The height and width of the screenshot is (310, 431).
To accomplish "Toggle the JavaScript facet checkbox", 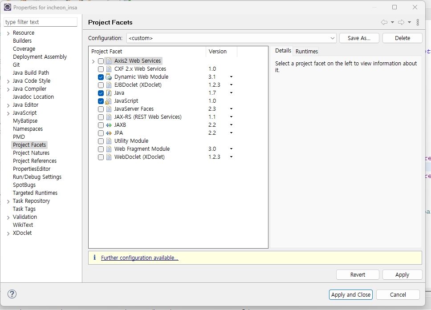I will tap(101, 101).
